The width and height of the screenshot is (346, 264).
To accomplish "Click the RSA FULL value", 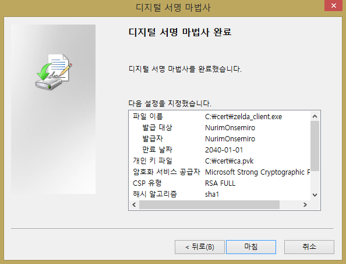I will [220, 183].
